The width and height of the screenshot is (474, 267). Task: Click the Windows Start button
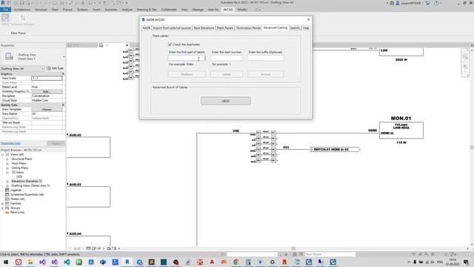[6, 262]
